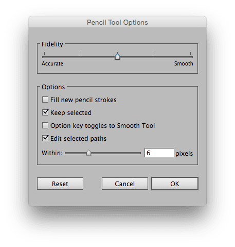The image size is (235, 247).
Task: Click the Accurate label under Fidelity slider
Action: pos(52,63)
